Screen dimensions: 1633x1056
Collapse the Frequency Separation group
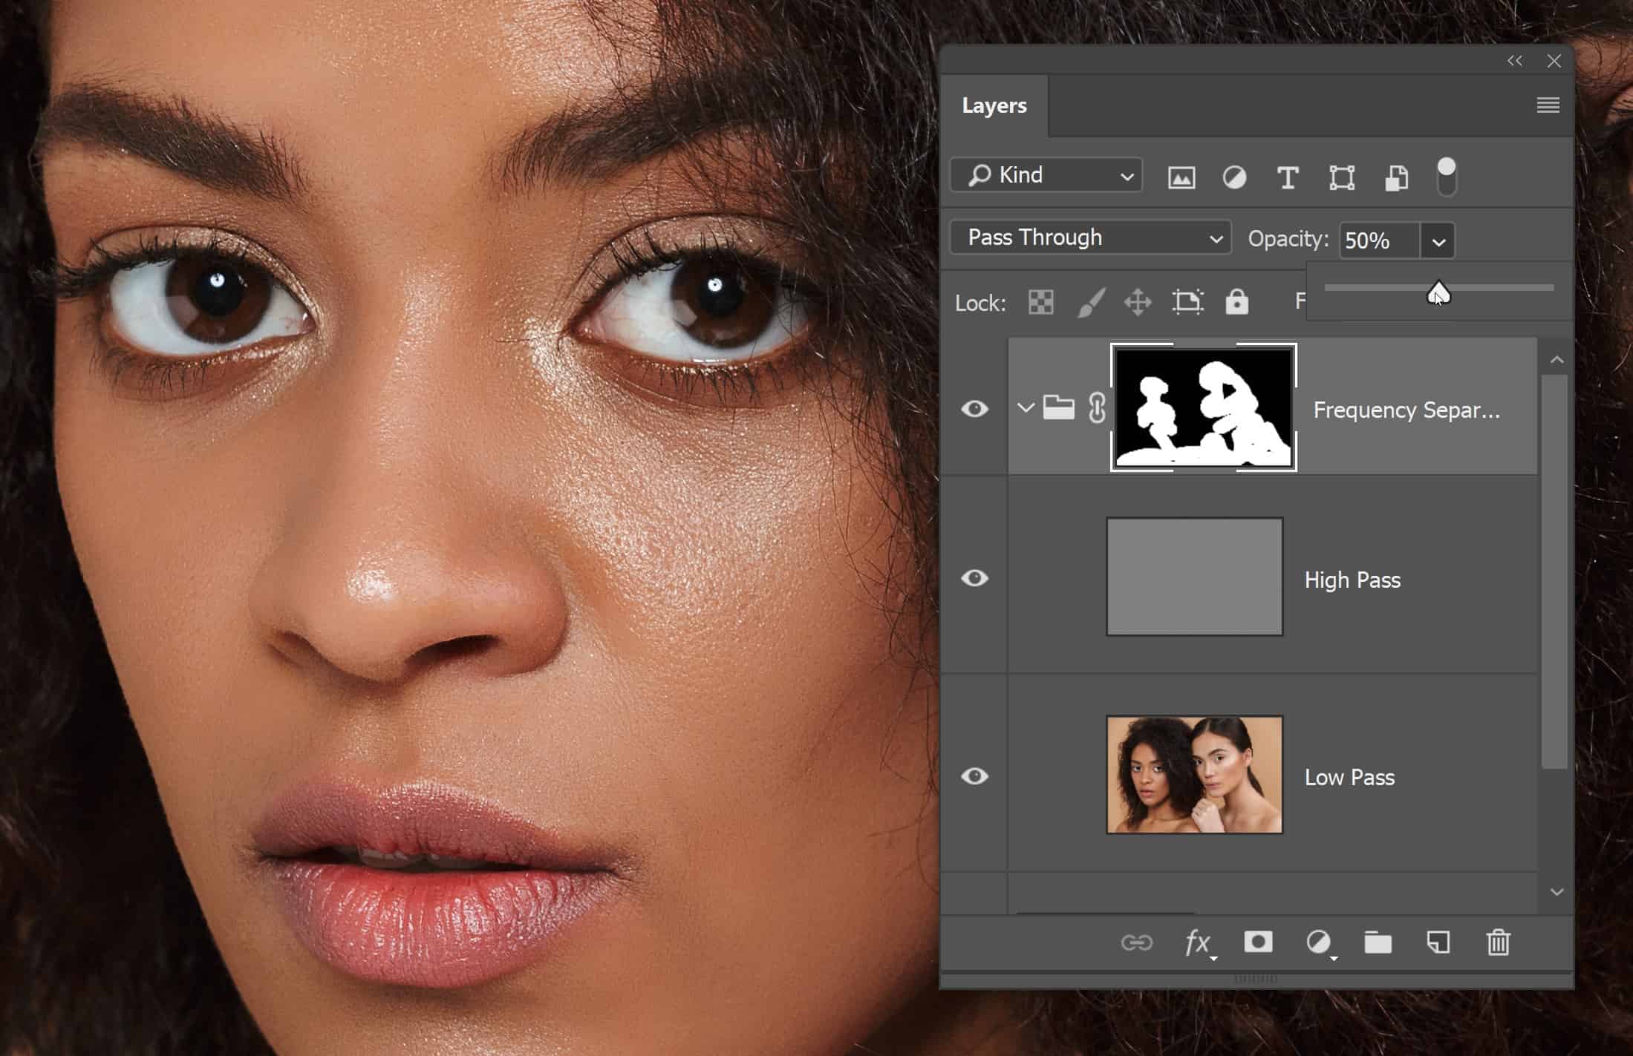[1026, 407]
